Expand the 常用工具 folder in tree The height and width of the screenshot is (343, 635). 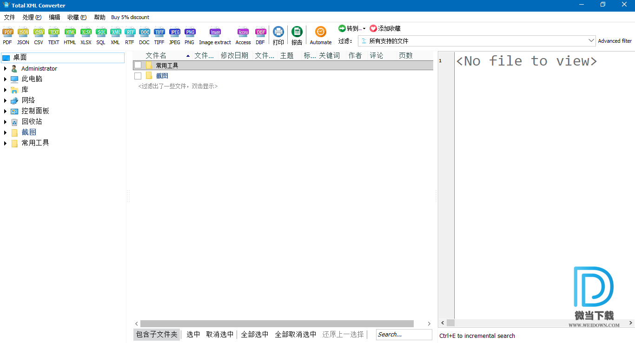(6, 143)
